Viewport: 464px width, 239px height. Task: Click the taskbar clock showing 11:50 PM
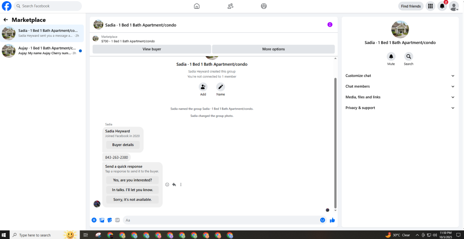click(446, 235)
